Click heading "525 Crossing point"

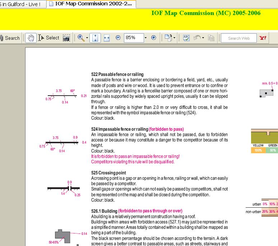(108, 173)
